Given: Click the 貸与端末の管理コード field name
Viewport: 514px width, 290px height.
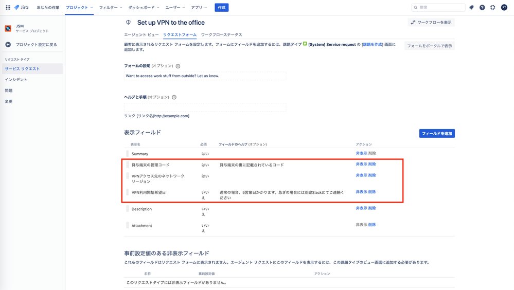Looking at the screenshot, I should pyautogui.click(x=150, y=165).
